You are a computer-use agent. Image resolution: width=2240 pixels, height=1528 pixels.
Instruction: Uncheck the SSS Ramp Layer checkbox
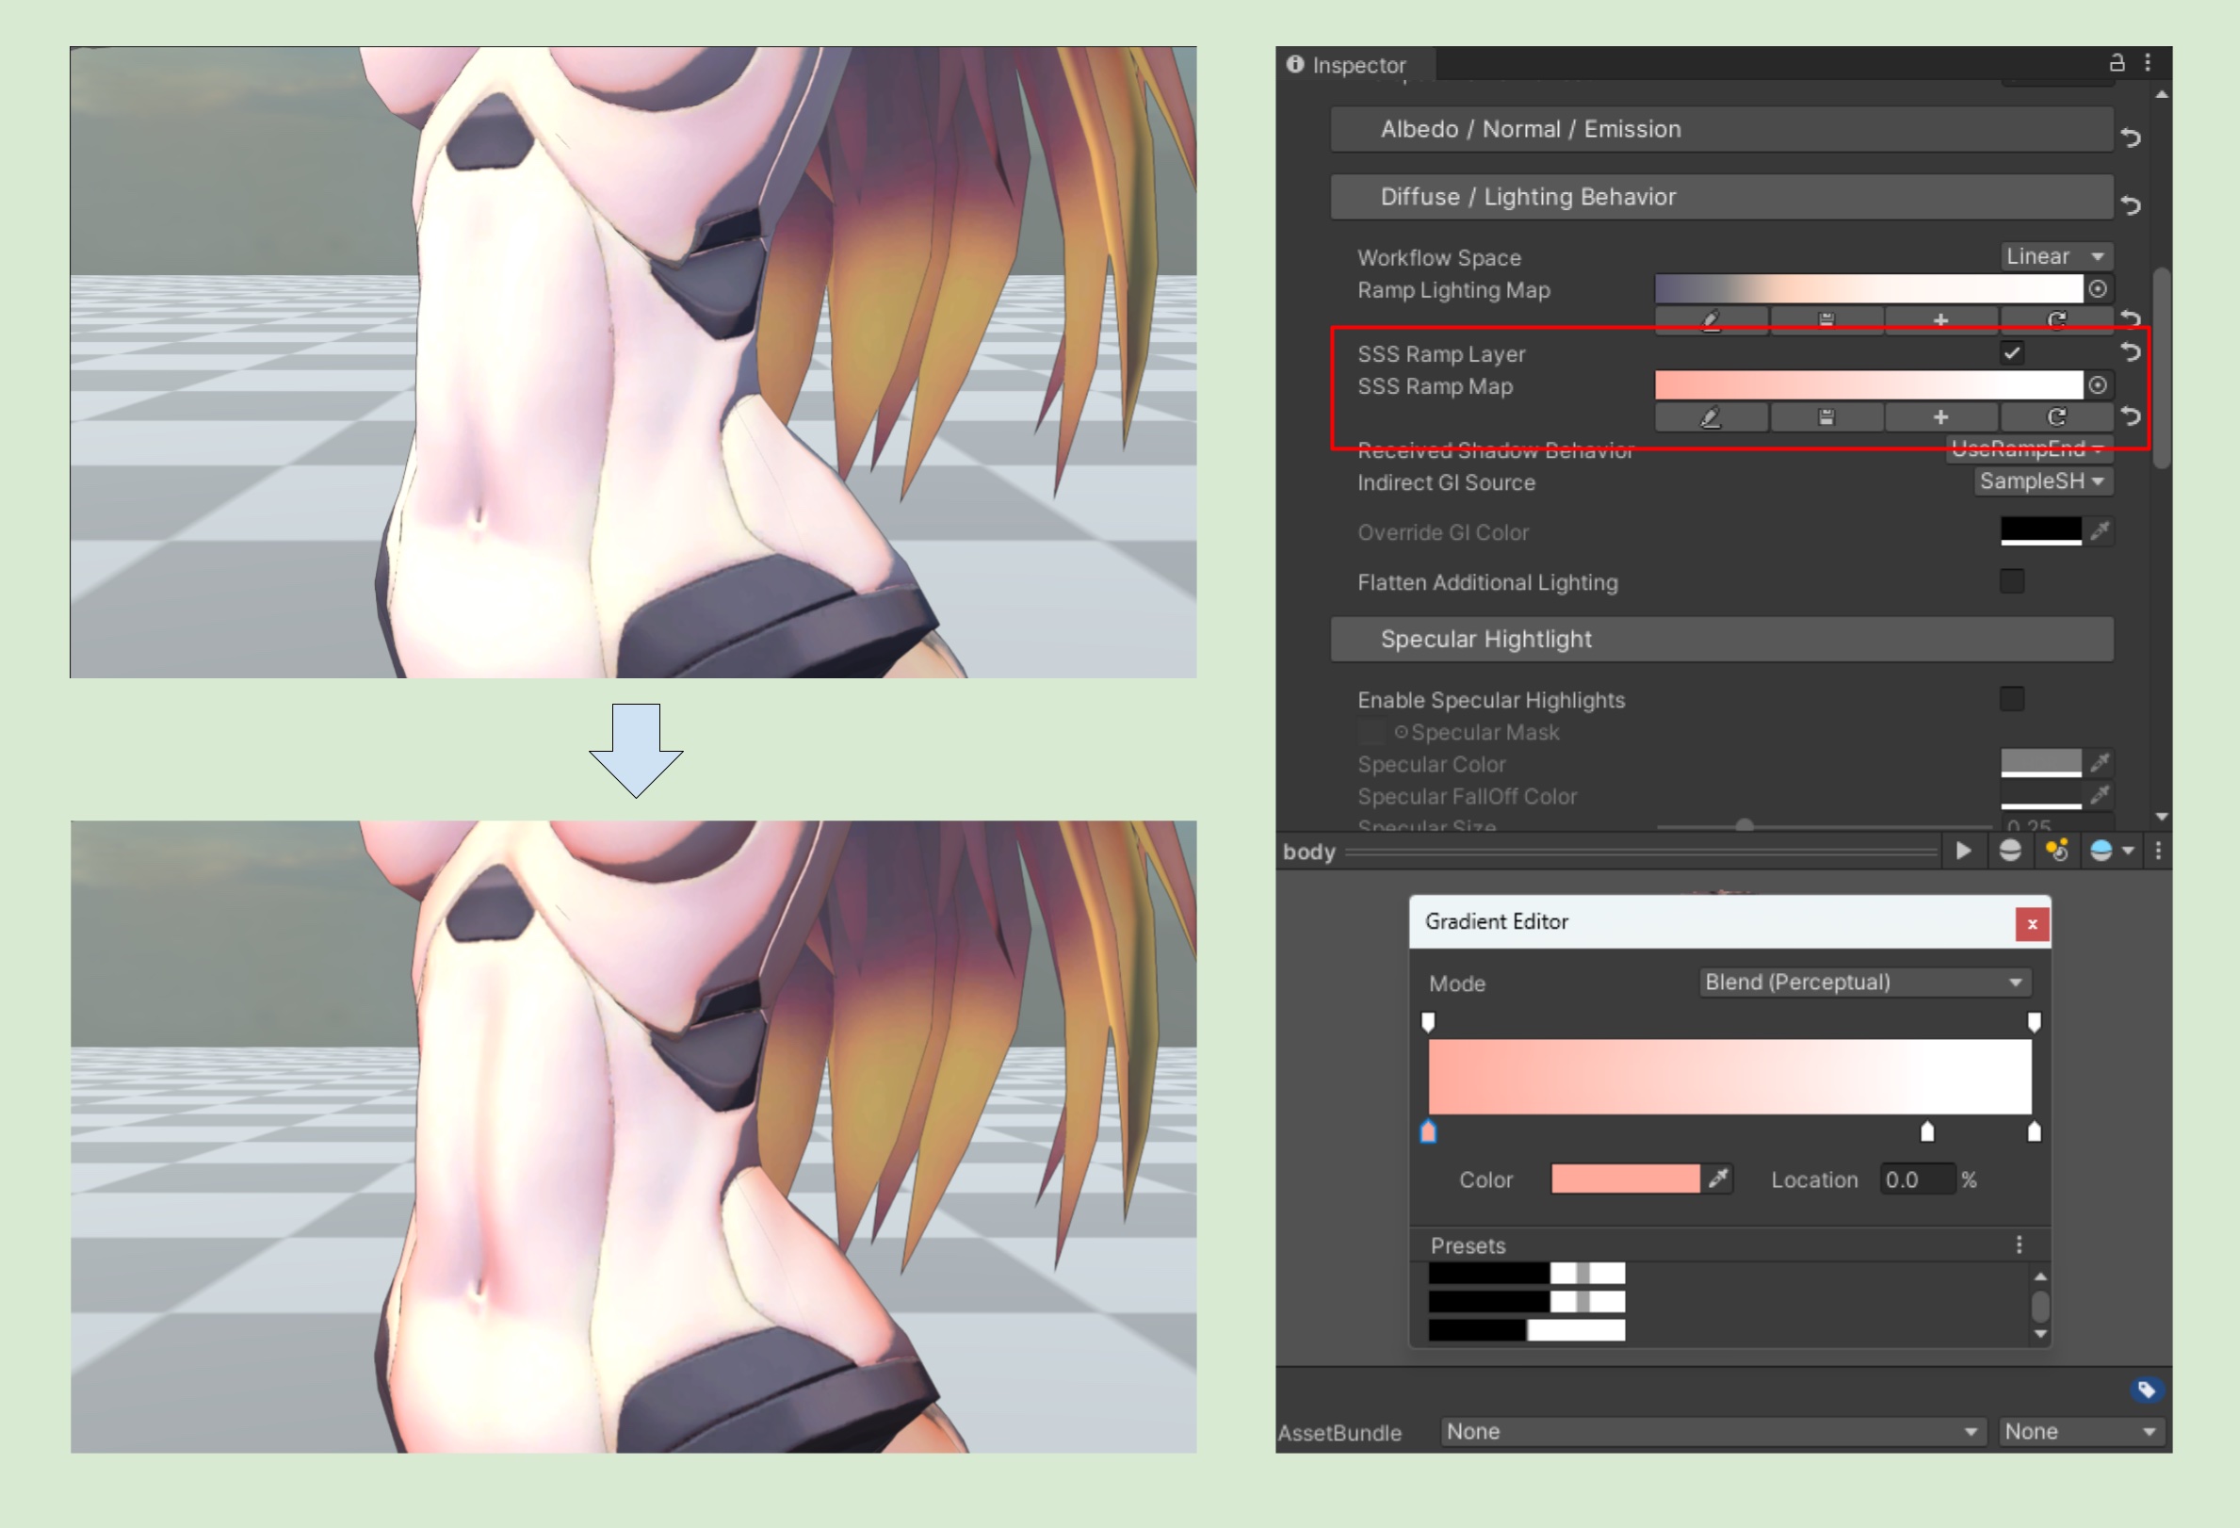tap(2011, 353)
